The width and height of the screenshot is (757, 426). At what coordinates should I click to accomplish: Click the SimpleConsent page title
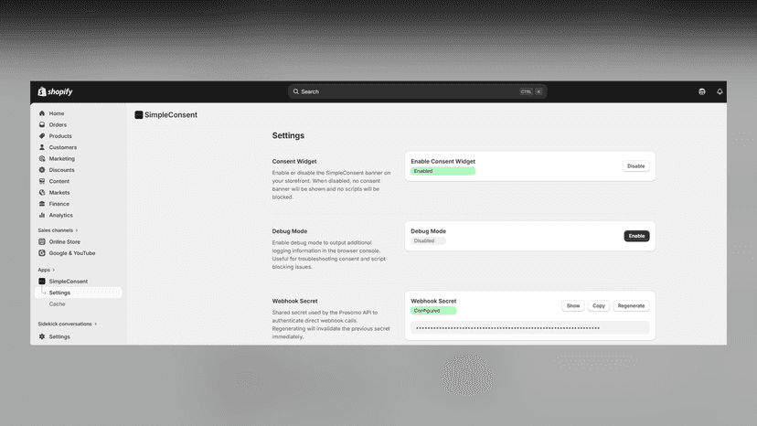[171, 115]
